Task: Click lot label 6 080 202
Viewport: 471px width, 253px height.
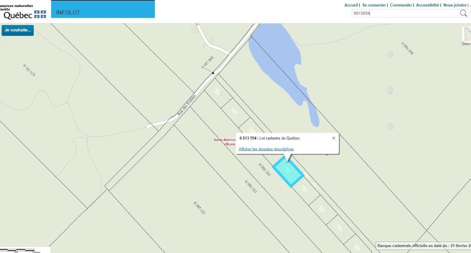Action: click(x=199, y=208)
